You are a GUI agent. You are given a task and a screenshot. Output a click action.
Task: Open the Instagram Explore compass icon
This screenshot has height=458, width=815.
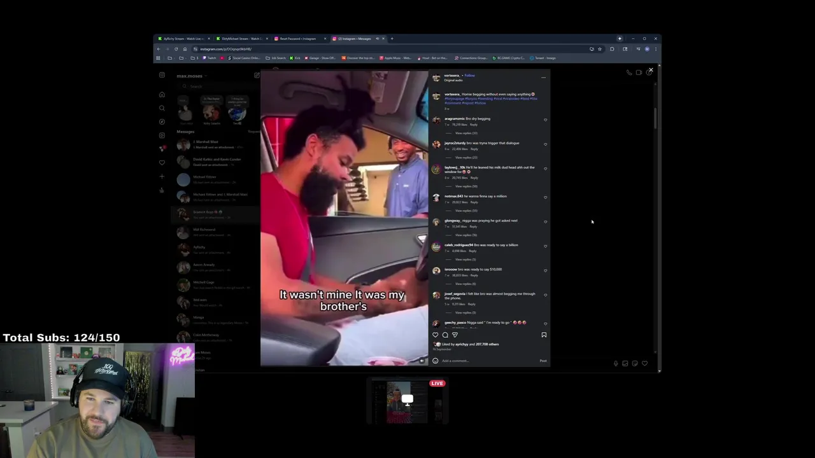pos(162,121)
